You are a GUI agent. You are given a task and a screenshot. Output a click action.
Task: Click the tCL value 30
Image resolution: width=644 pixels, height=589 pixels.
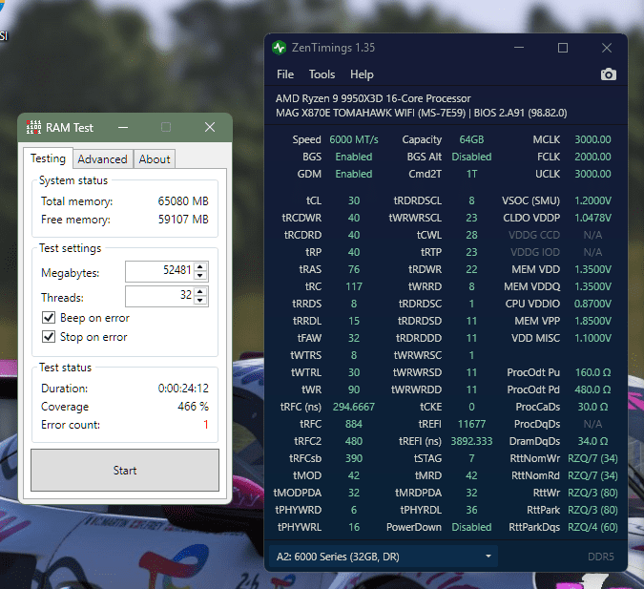[354, 200]
